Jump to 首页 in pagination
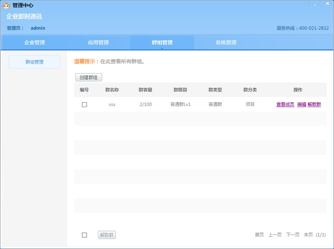 259,235
